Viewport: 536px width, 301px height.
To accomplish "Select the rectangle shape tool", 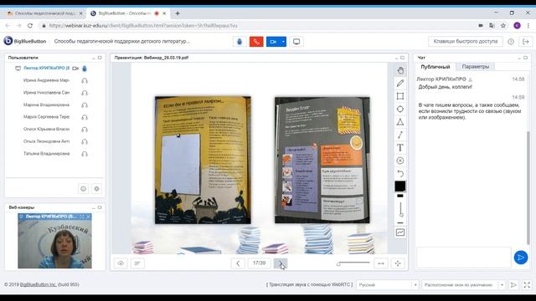I will coord(400,96).
